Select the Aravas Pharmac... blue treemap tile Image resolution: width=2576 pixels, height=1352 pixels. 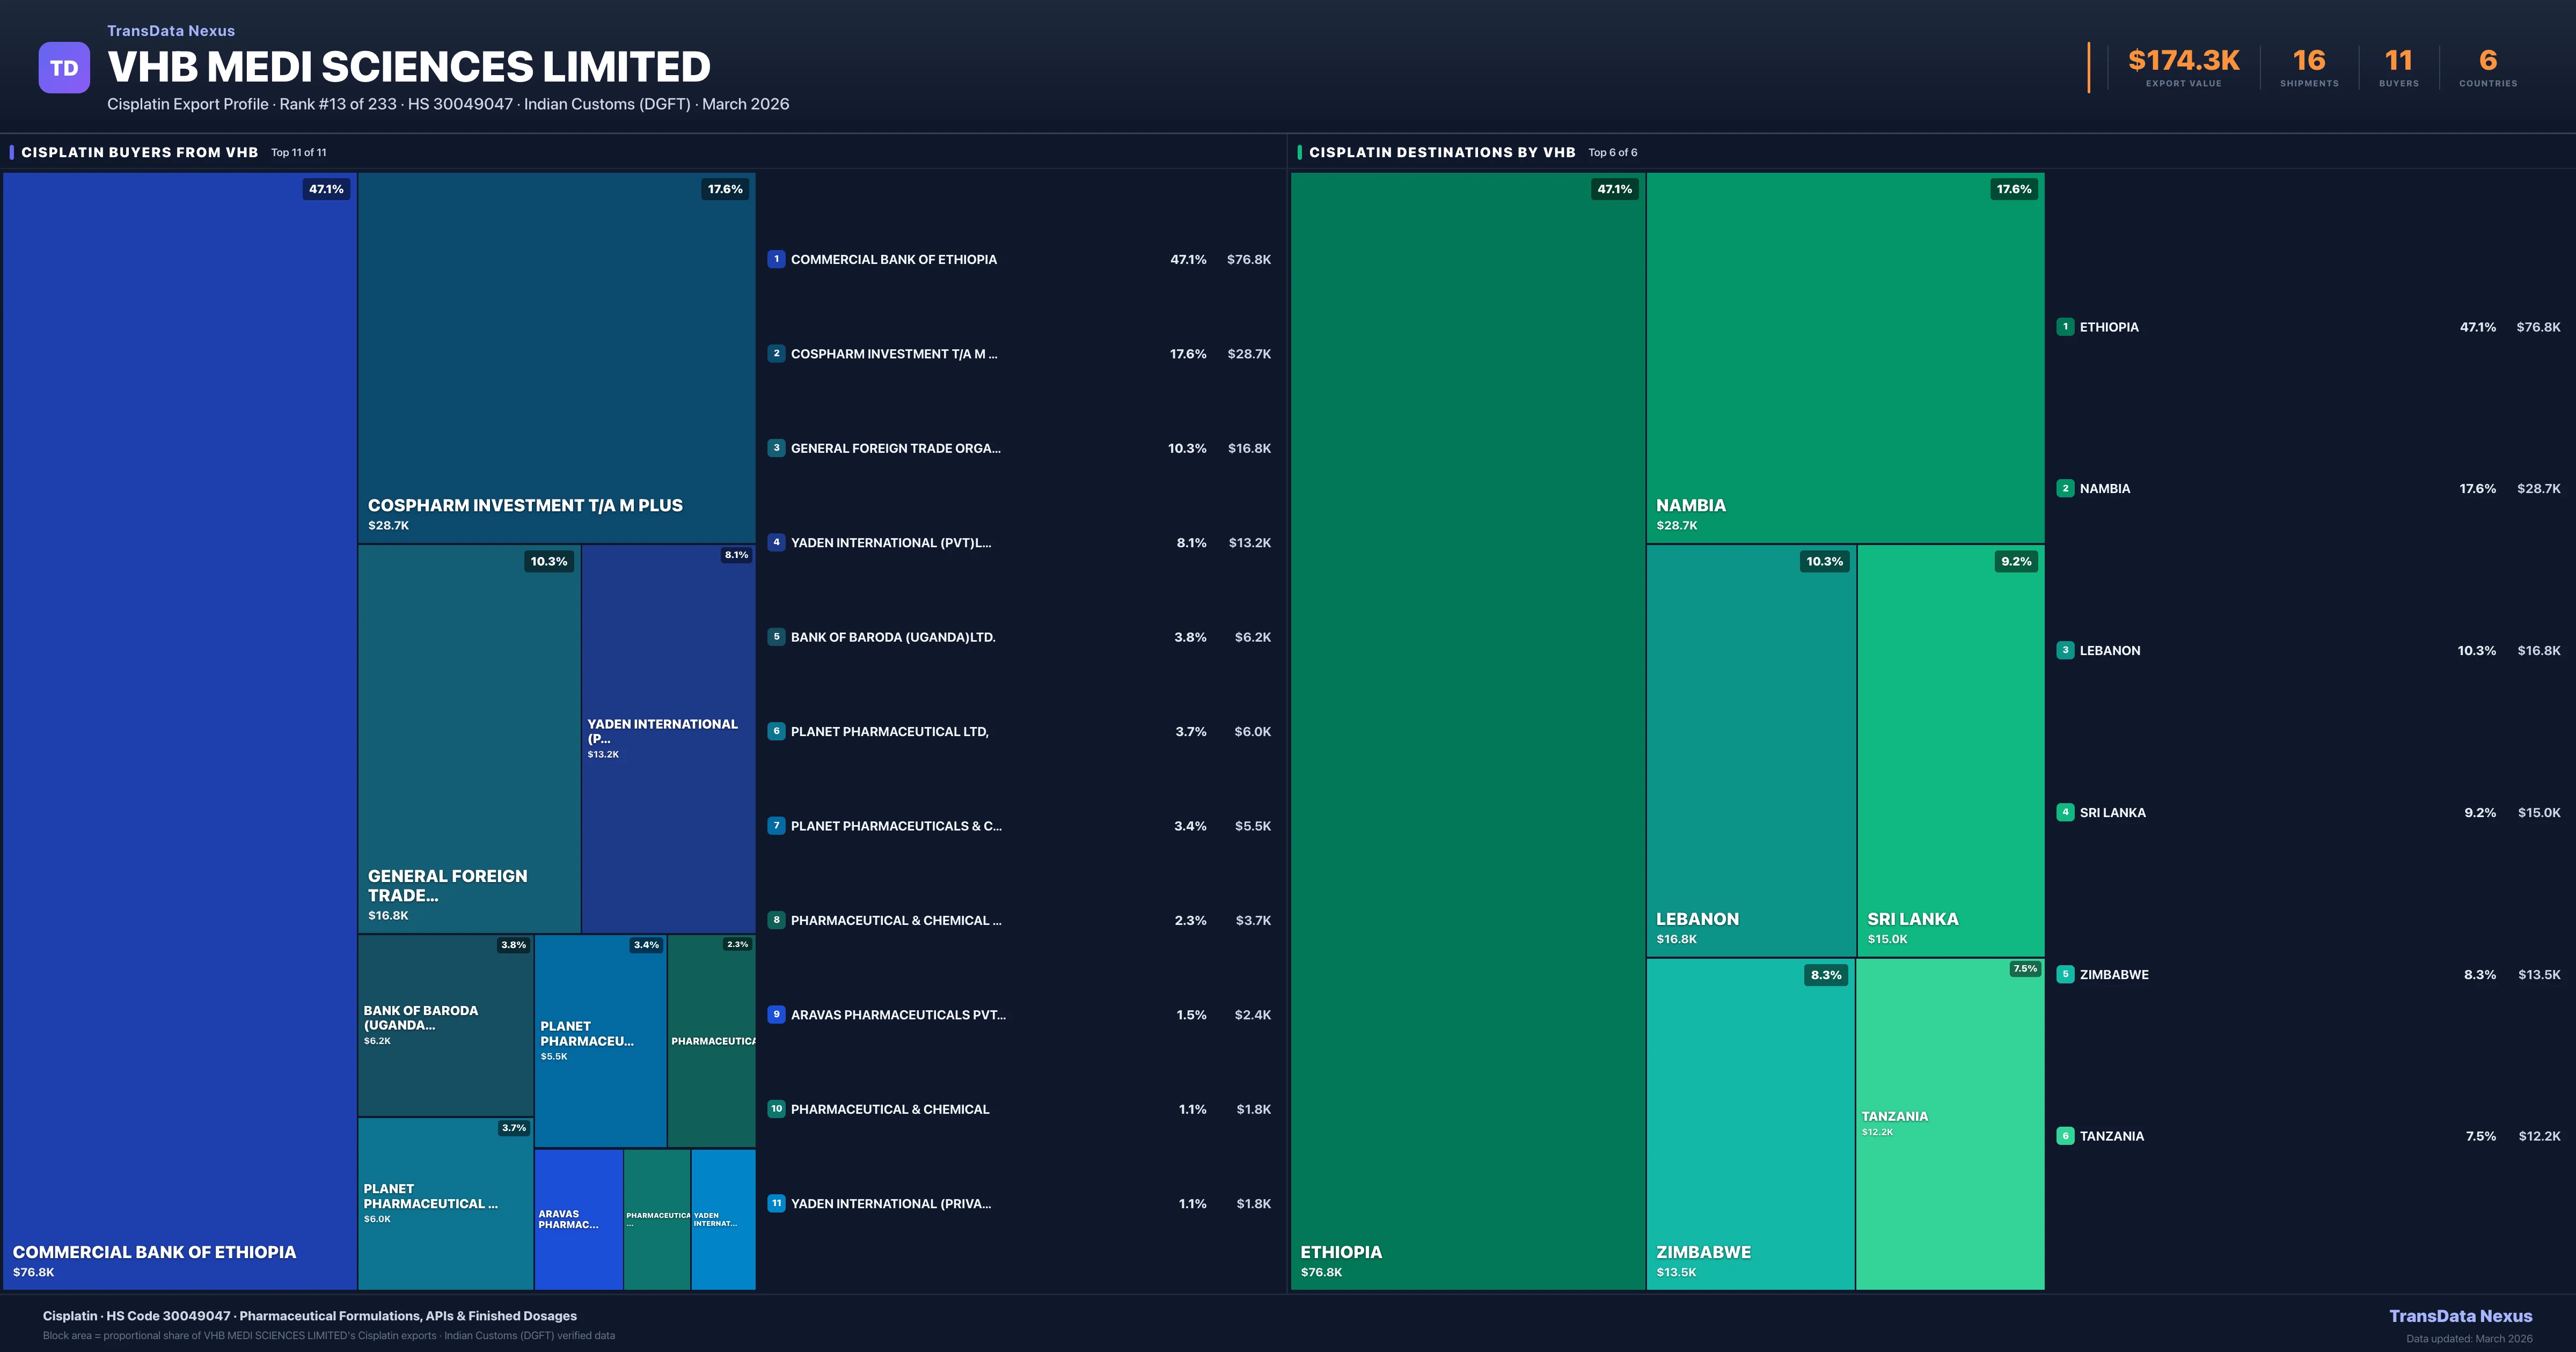click(x=578, y=1219)
